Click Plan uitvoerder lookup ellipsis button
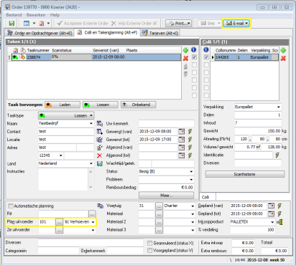This screenshot has height=265, width=296. click(x=59, y=222)
